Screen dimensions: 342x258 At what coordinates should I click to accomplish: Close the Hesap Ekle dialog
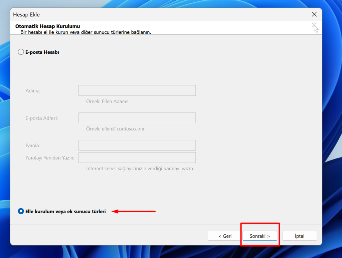pyautogui.click(x=314, y=14)
